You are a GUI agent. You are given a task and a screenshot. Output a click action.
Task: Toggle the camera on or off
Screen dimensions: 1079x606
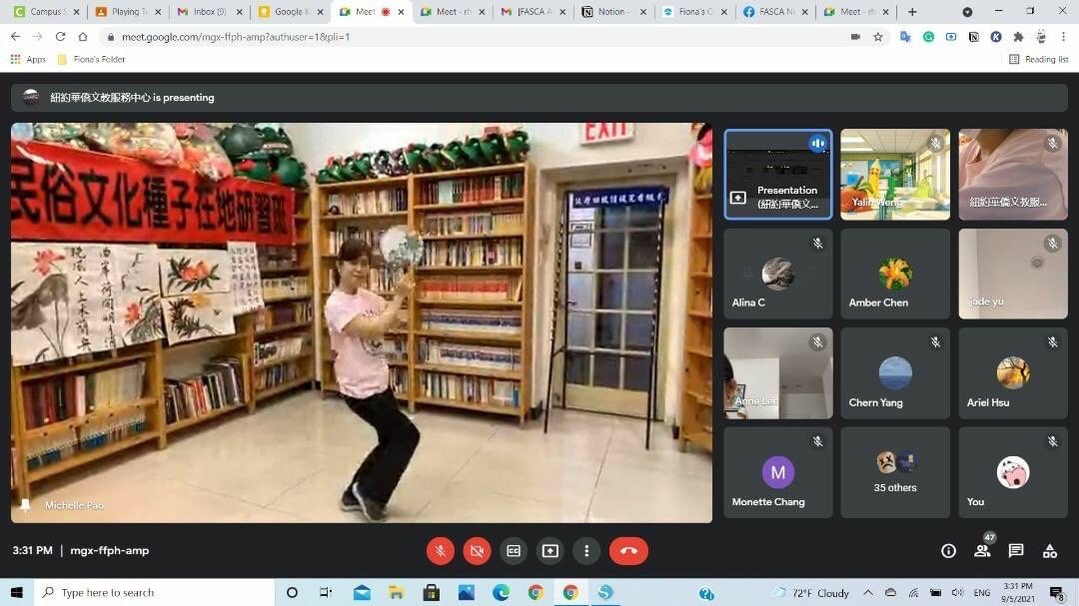[x=477, y=551]
